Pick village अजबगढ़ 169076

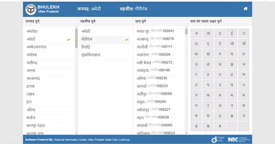(x=159, y=39)
